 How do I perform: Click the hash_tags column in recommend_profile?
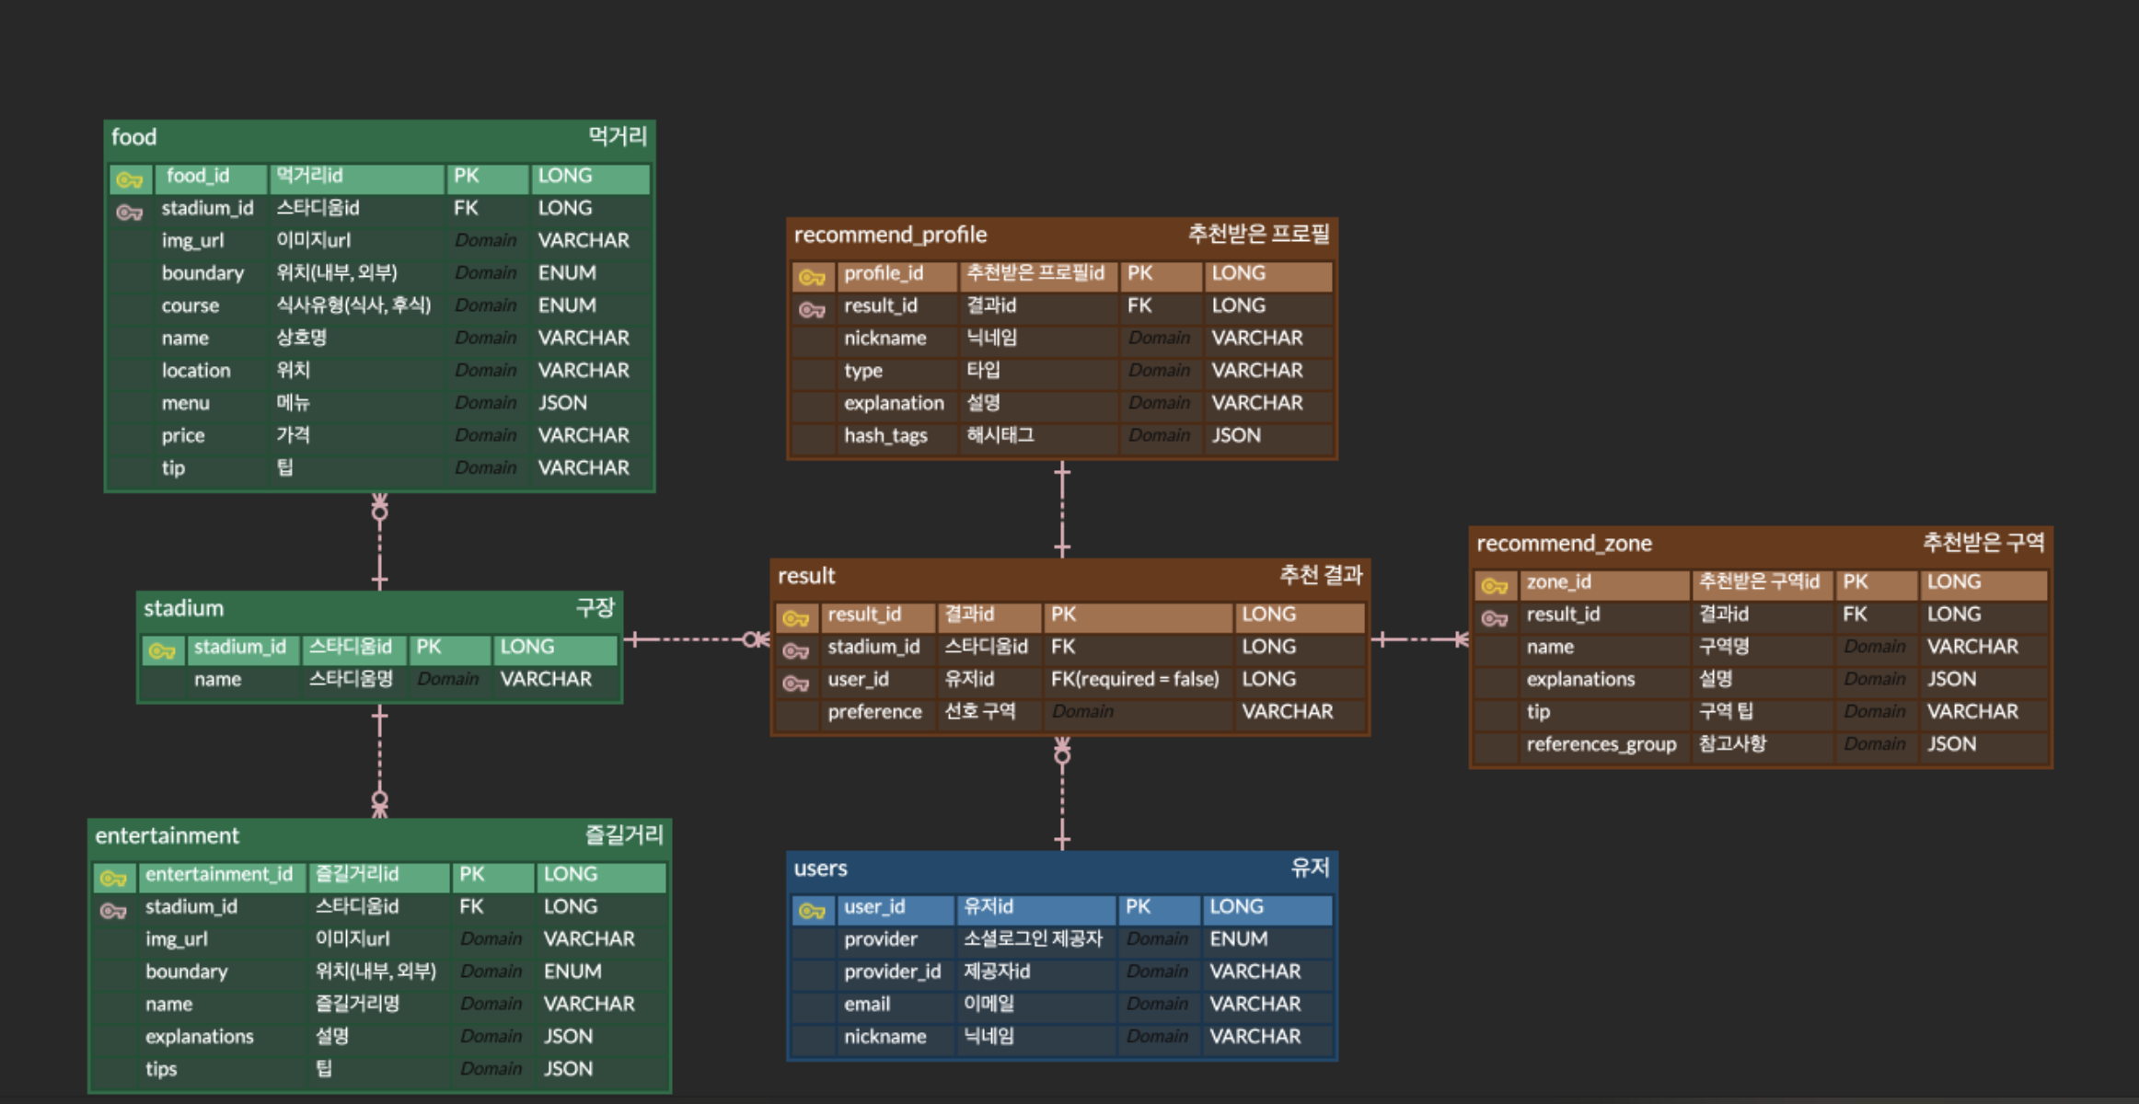tap(885, 436)
